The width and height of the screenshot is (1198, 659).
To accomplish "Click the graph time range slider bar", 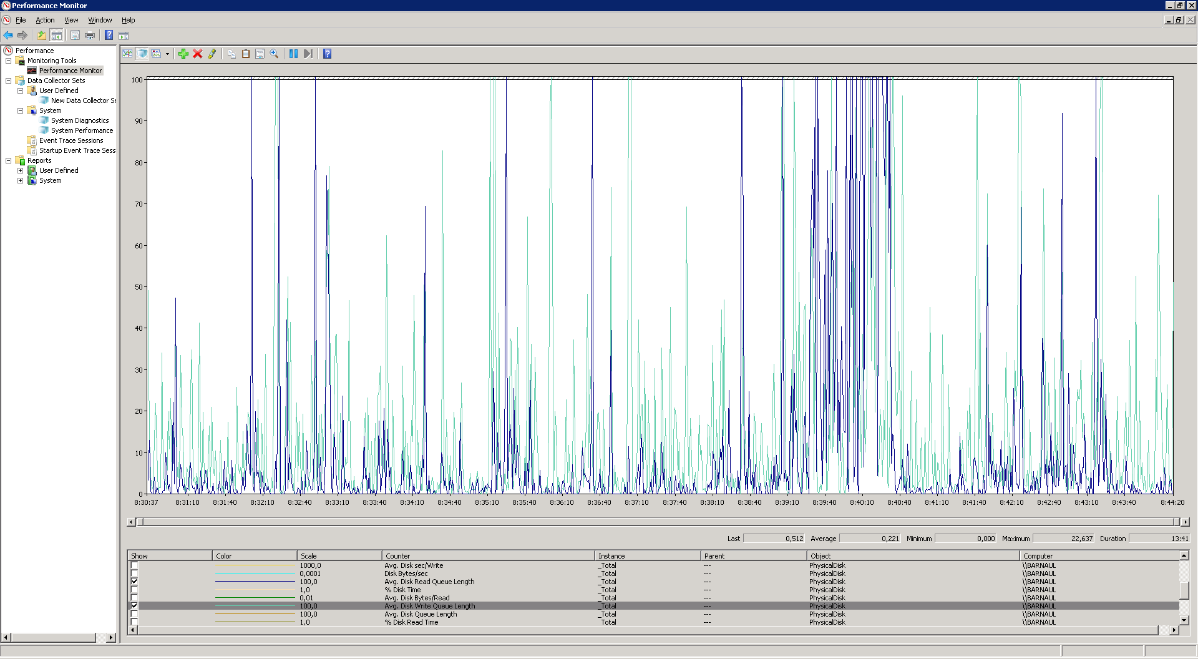I will [655, 522].
